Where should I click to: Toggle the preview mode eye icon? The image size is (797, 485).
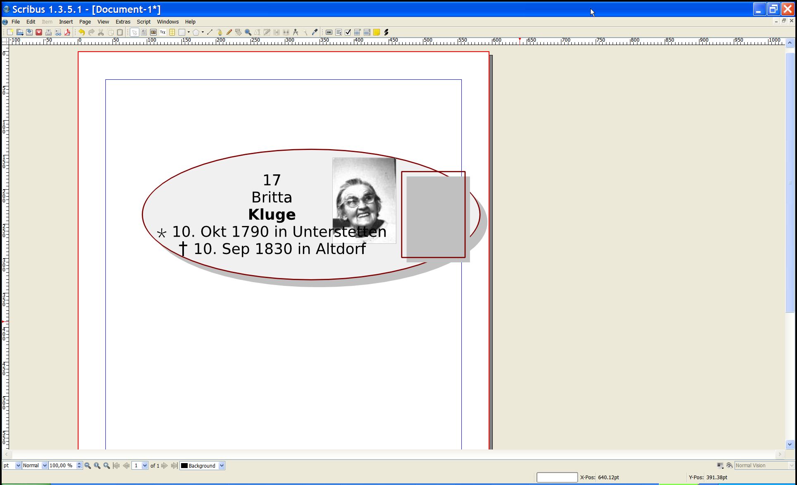click(730, 466)
